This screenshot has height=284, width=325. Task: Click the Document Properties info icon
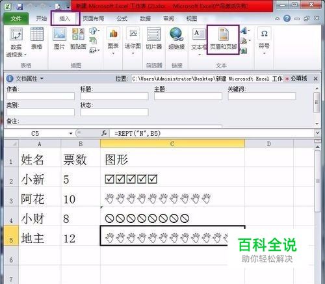[x=10, y=79]
